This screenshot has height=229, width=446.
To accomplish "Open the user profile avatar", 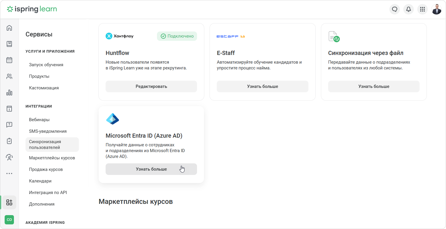I will click(x=436, y=9).
